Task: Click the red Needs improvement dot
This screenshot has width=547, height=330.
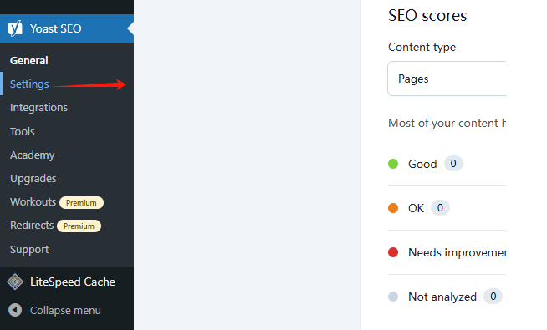Action: pyautogui.click(x=393, y=252)
